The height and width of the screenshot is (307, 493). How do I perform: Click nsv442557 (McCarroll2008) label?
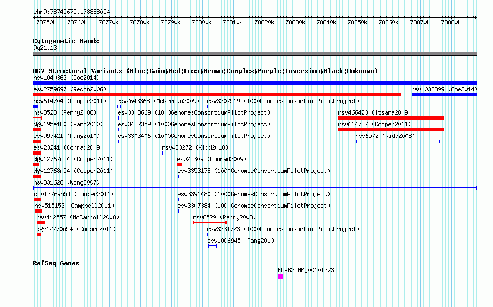(x=78, y=217)
